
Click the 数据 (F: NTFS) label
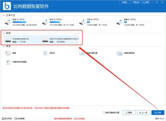[x=130, y=20]
